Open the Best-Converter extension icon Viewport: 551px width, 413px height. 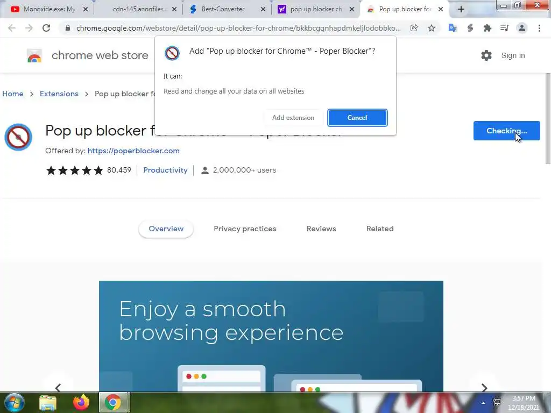click(470, 28)
